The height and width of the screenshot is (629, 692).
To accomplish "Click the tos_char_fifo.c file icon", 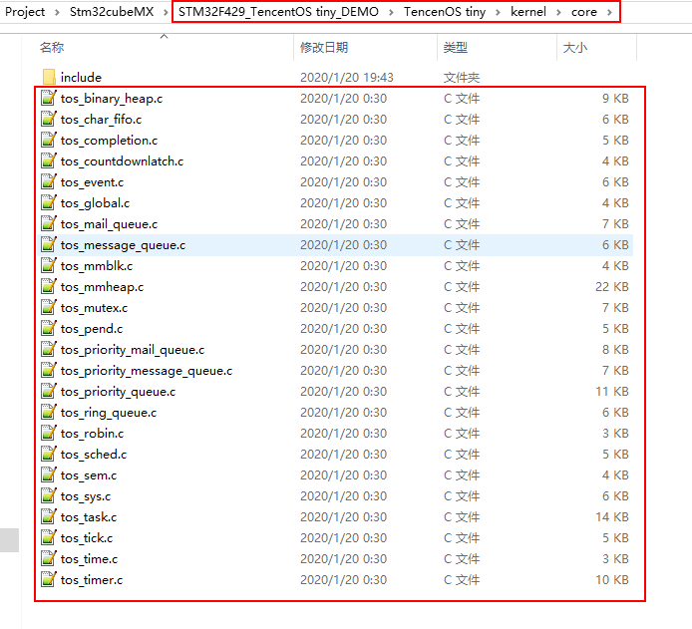I will (x=49, y=119).
